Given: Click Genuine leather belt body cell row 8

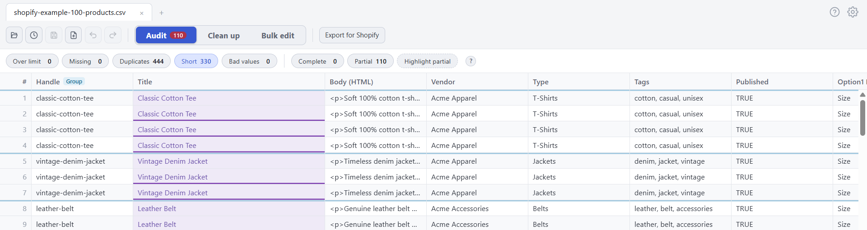Looking at the screenshot, I should click(375, 208).
